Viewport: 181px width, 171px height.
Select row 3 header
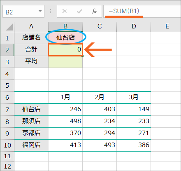(x=7, y=62)
